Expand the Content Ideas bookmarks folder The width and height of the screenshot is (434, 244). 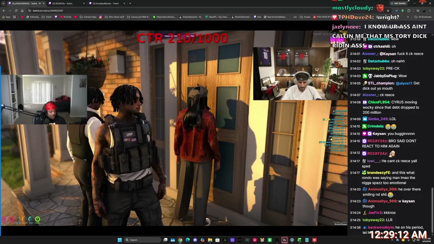coord(88,17)
